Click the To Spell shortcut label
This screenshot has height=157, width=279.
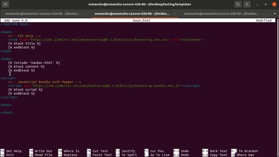pos(129,155)
